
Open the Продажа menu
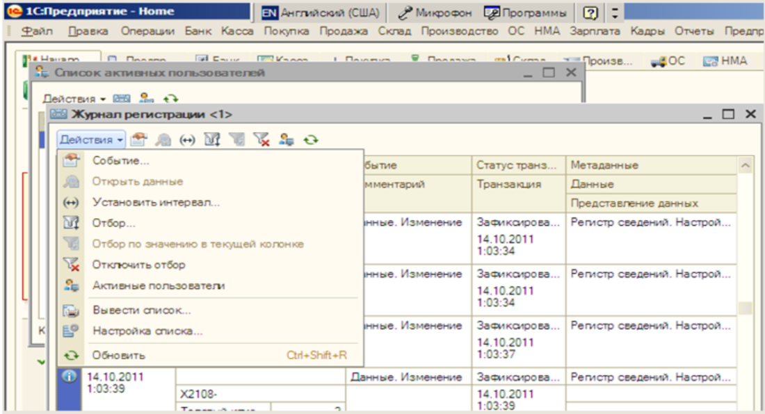[344, 31]
